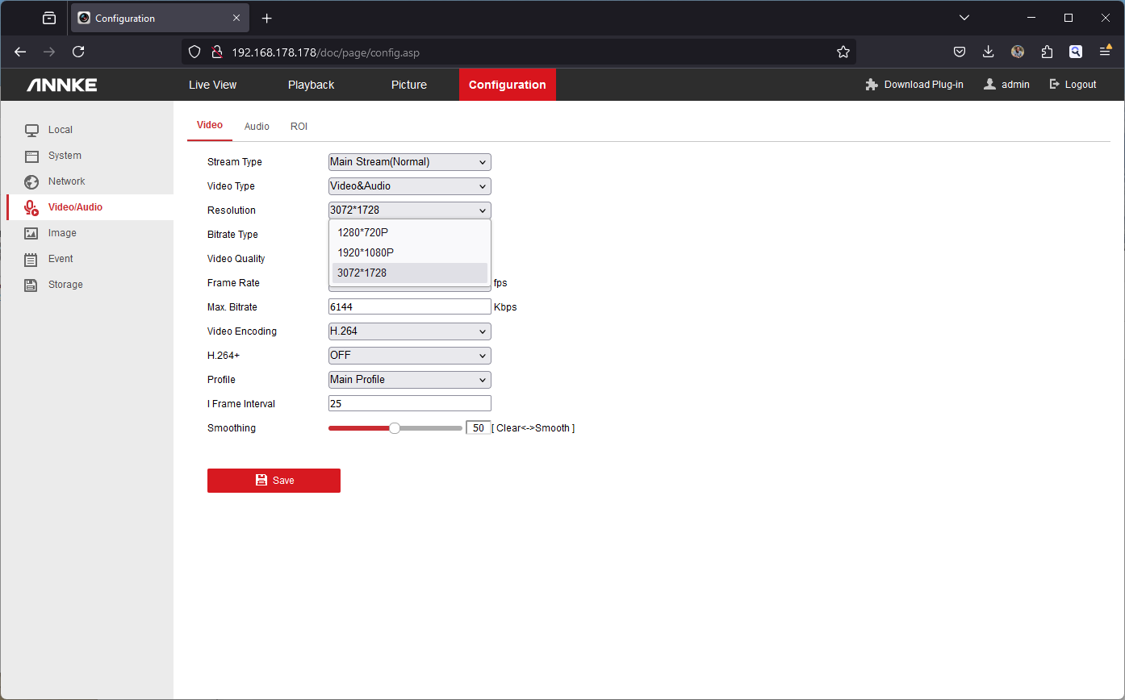Select the Image sidebar icon
The image size is (1125, 700).
31,233
